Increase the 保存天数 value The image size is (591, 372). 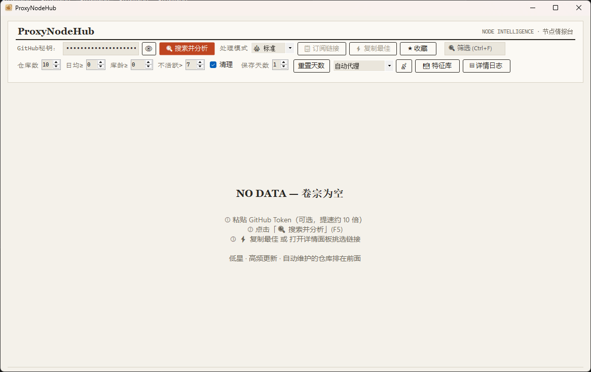pos(284,62)
